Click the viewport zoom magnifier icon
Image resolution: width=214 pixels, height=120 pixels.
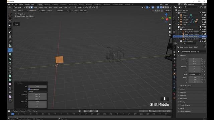[170, 25]
